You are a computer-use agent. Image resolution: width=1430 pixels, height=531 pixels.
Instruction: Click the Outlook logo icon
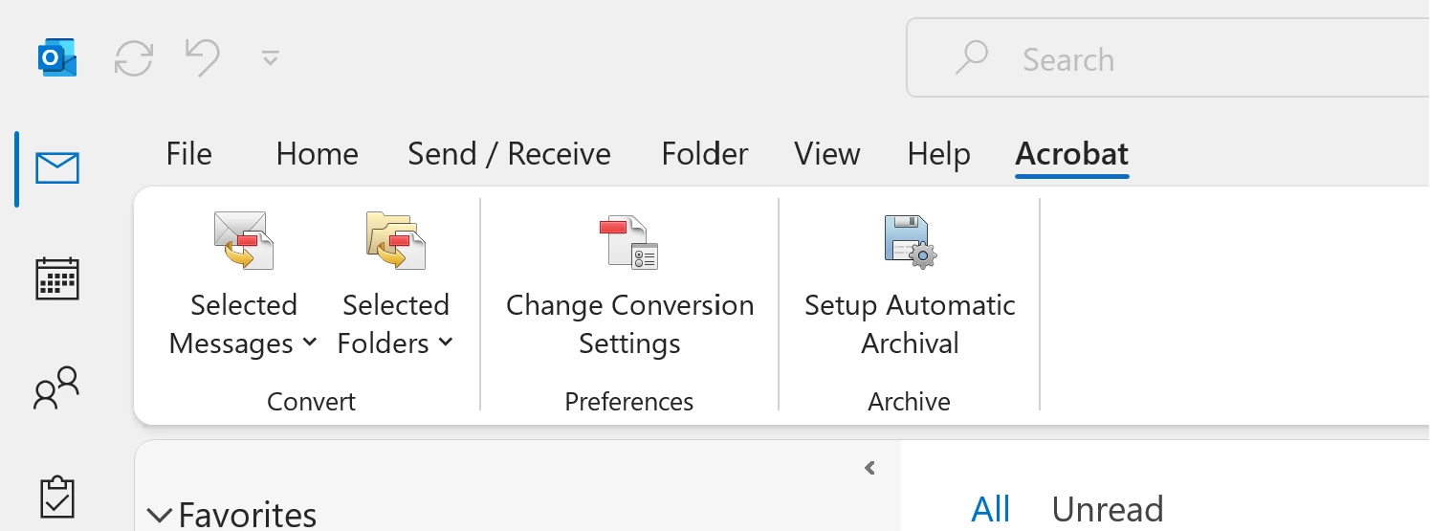point(57,59)
